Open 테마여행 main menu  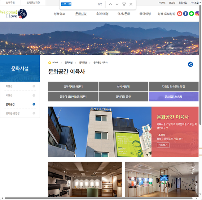tap(145, 14)
